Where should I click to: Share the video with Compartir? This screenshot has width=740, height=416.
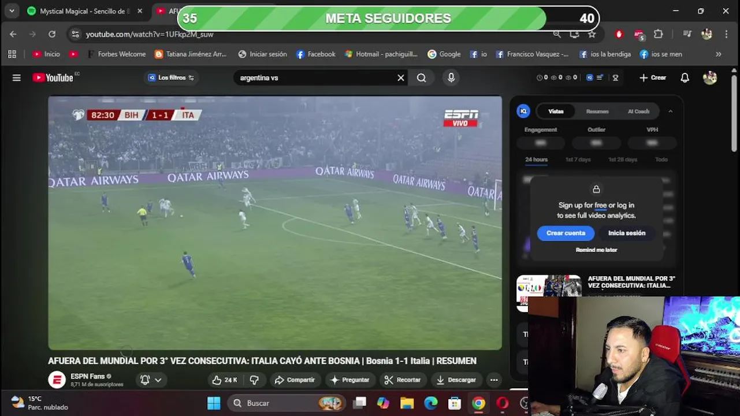pyautogui.click(x=295, y=380)
